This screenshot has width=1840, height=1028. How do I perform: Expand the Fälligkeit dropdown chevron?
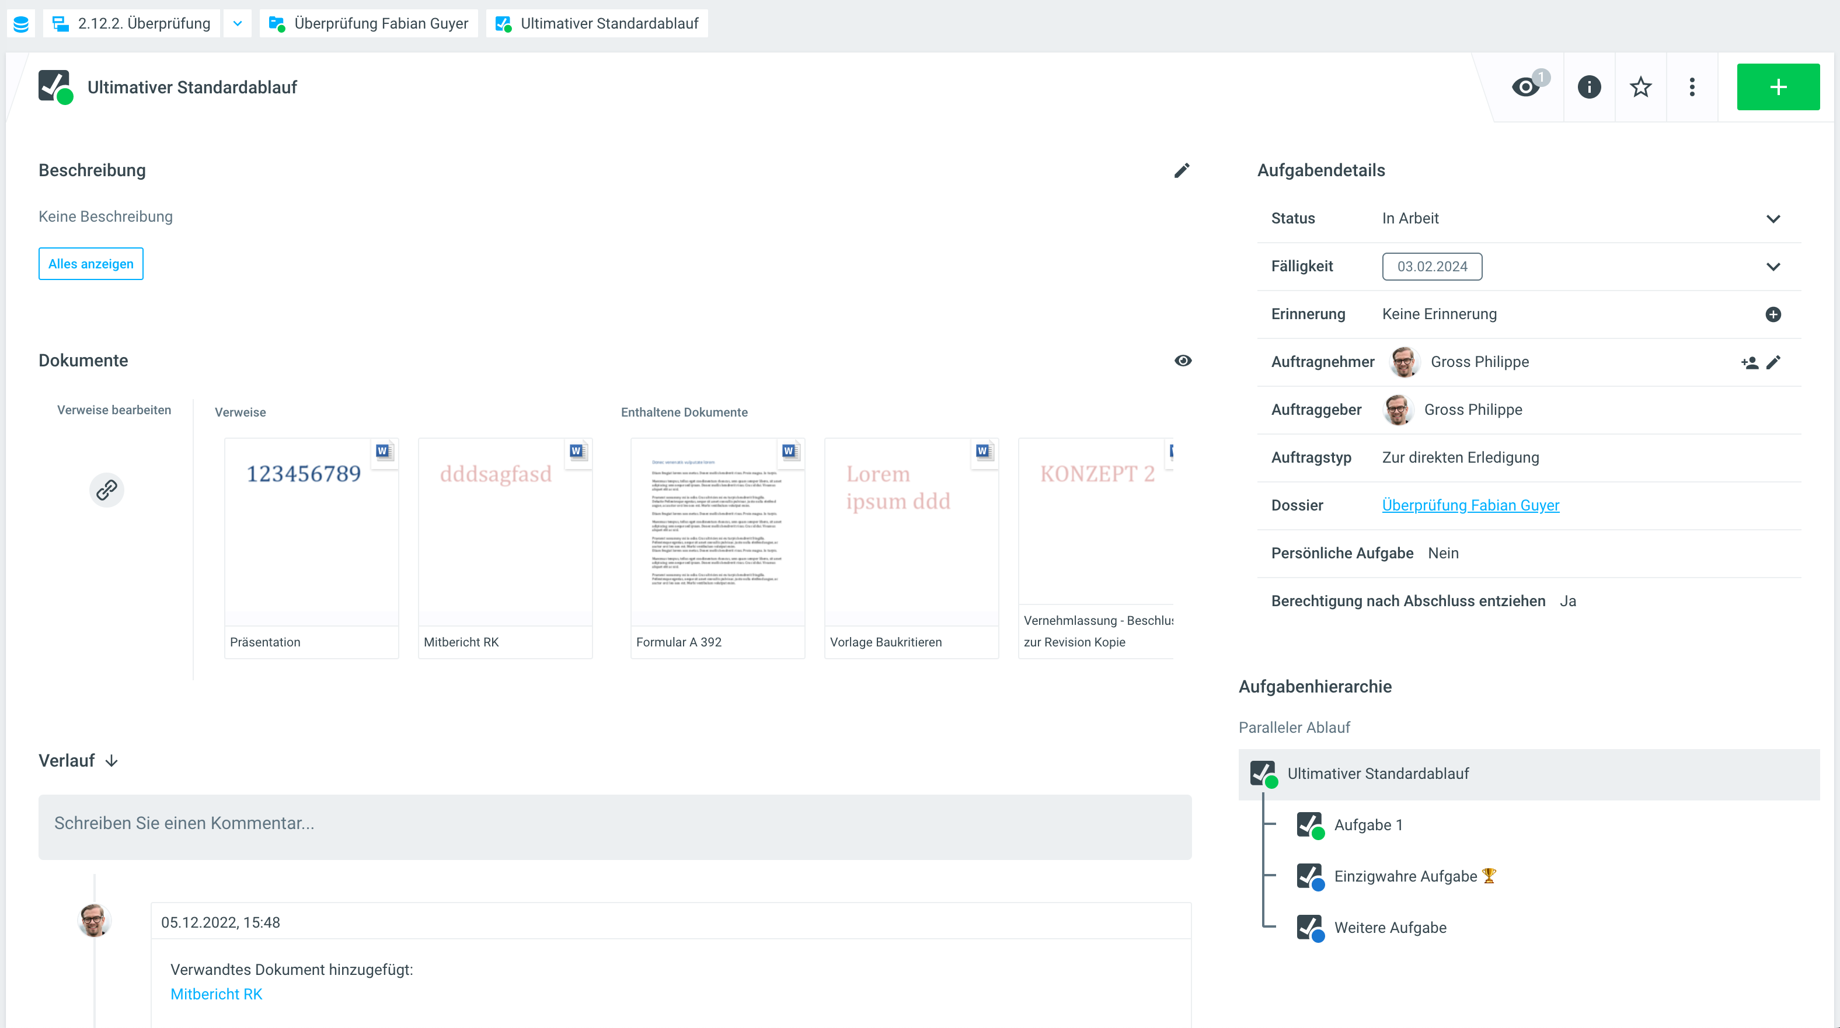point(1773,266)
